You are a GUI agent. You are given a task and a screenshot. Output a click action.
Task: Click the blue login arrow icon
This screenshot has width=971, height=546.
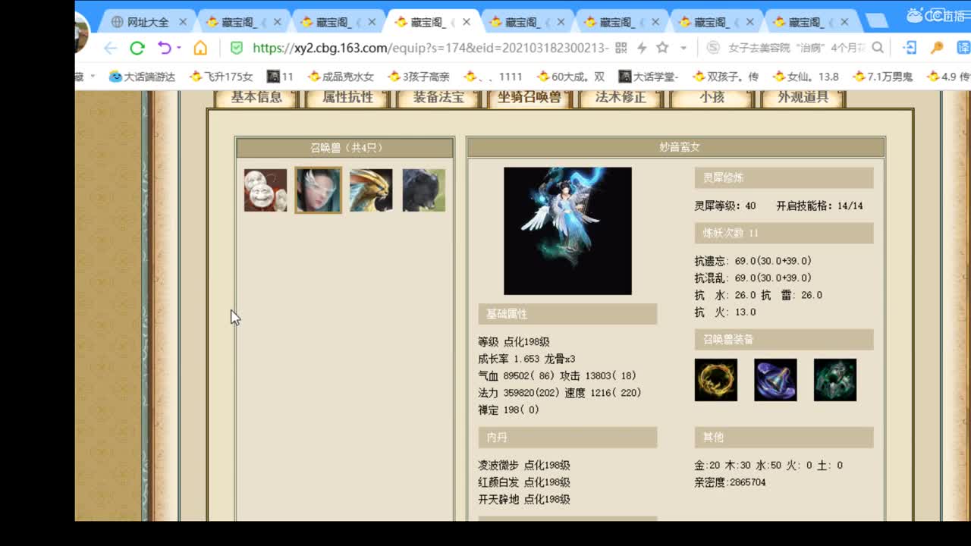(910, 48)
